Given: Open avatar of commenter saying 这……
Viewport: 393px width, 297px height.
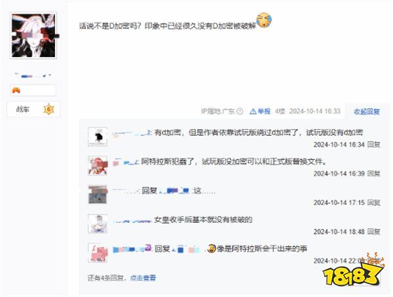Looking at the screenshot, I should coord(98,195).
